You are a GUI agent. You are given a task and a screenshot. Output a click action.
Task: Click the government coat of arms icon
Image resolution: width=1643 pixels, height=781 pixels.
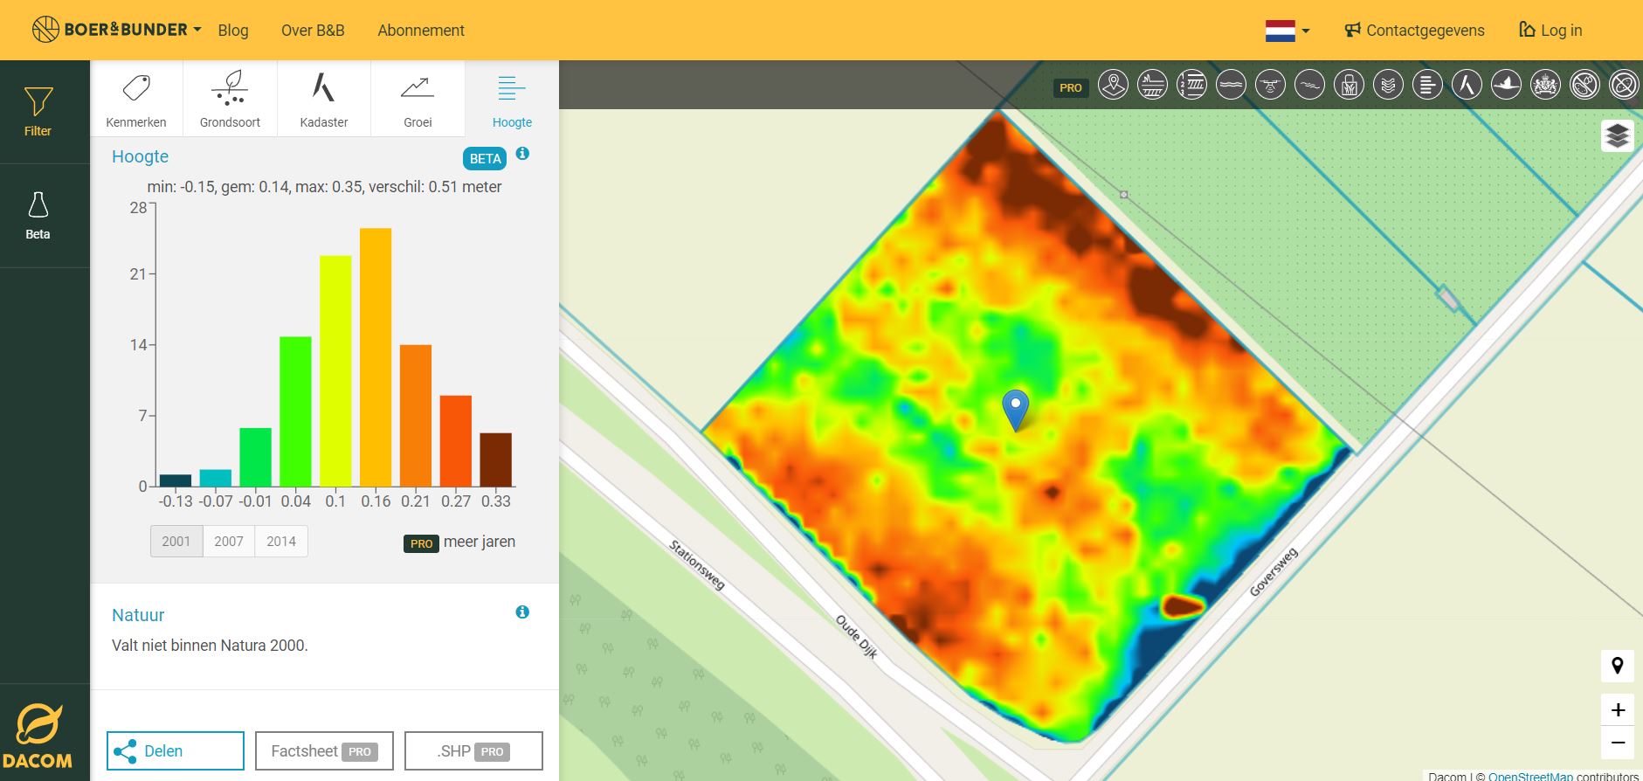click(1545, 85)
